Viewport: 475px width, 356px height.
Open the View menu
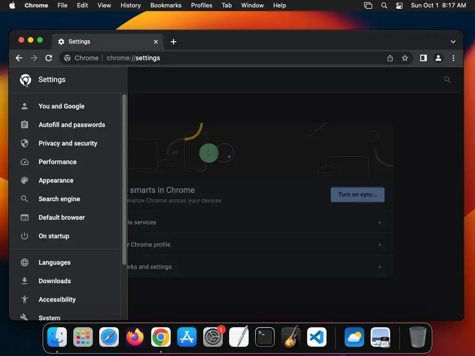[x=104, y=6]
